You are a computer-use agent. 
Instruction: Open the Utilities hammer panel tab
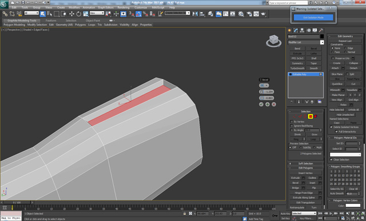[321, 30]
